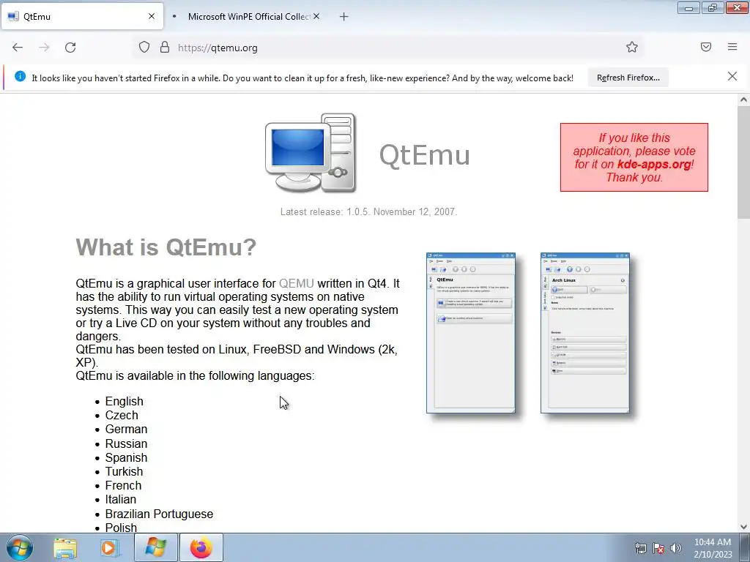Reload the current page

[x=70, y=48]
